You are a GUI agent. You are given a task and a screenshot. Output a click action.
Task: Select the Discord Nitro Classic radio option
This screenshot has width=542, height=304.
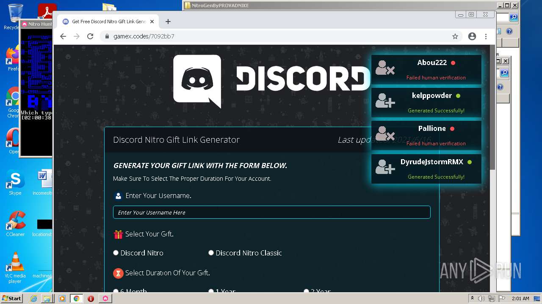pos(211,253)
